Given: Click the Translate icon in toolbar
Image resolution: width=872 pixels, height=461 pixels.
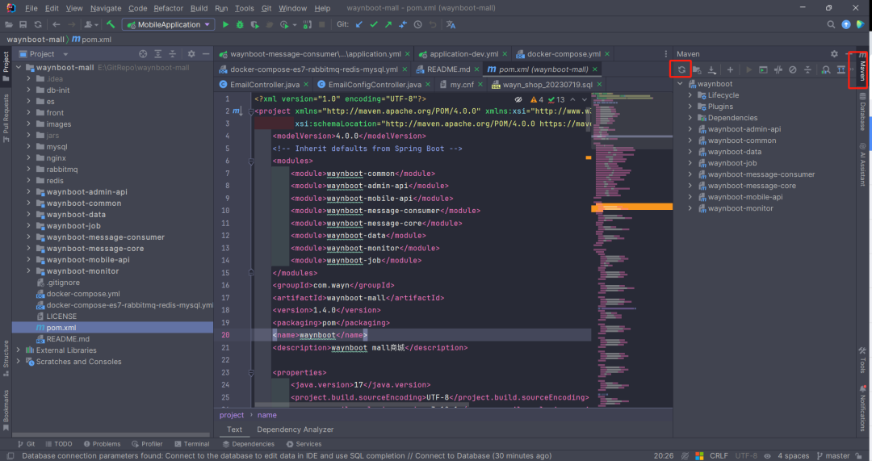Looking at the screenshot, I should click(x=451, y=24).
